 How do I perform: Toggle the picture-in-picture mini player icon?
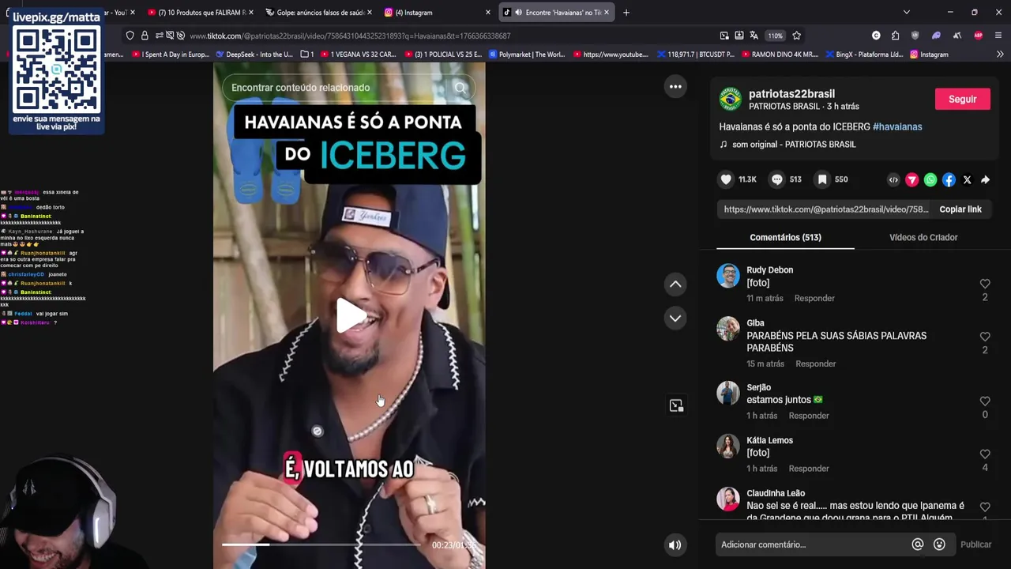676,405
